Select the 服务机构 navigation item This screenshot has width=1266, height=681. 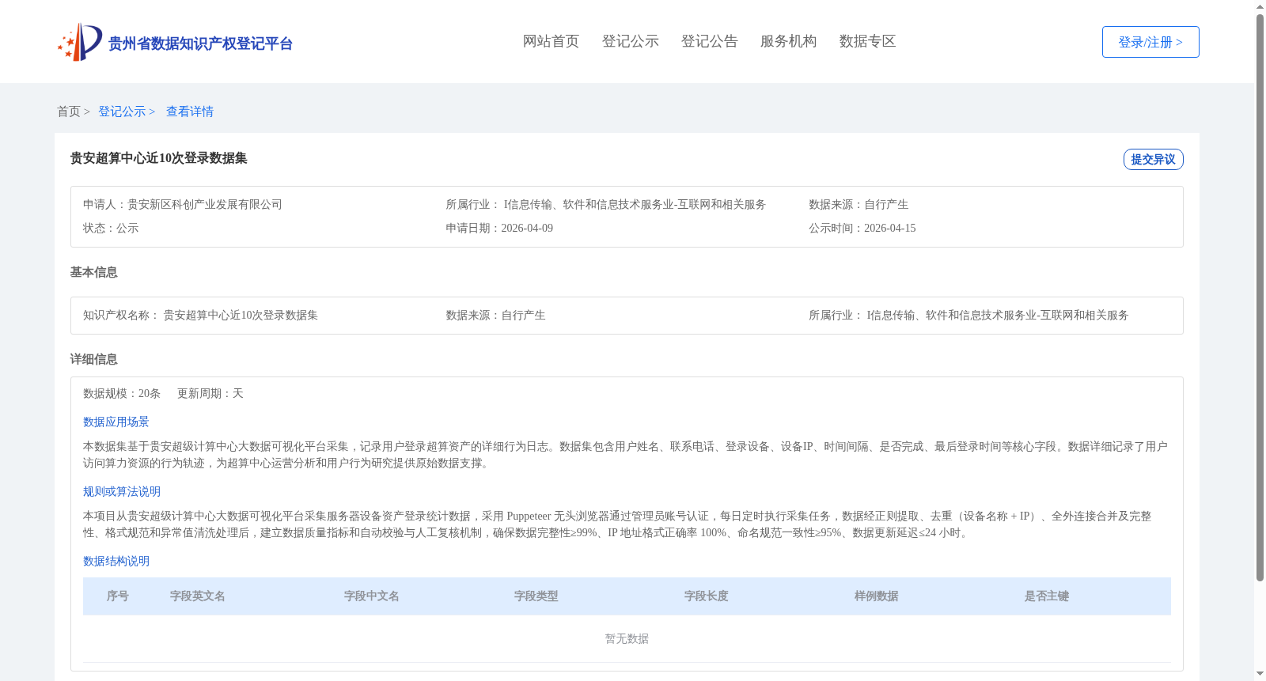(788, 41)
